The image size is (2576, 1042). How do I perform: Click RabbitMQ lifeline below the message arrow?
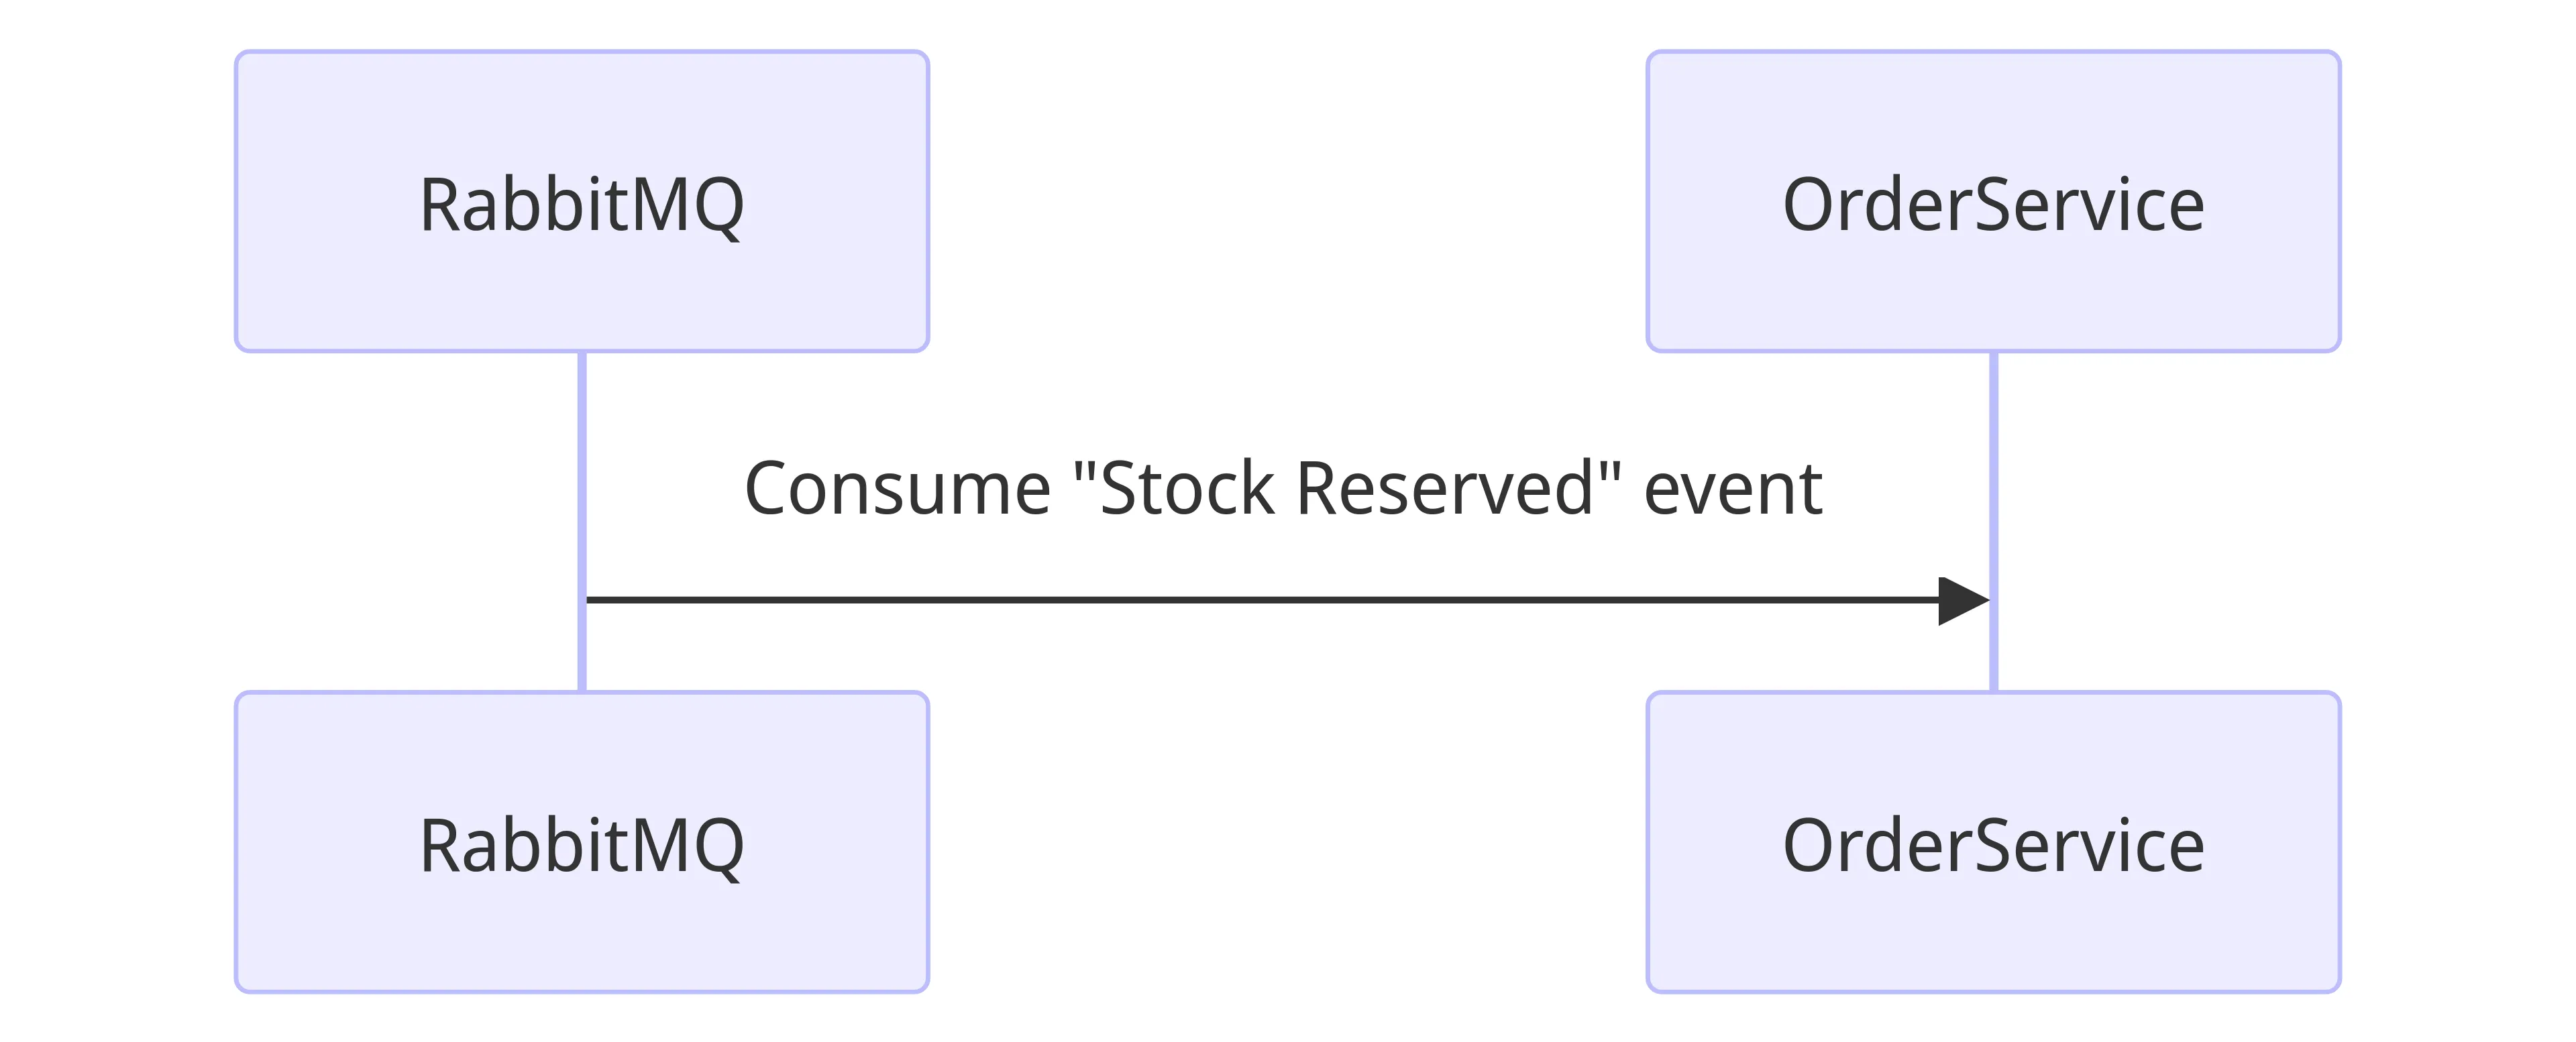click(x=582, y=650)
